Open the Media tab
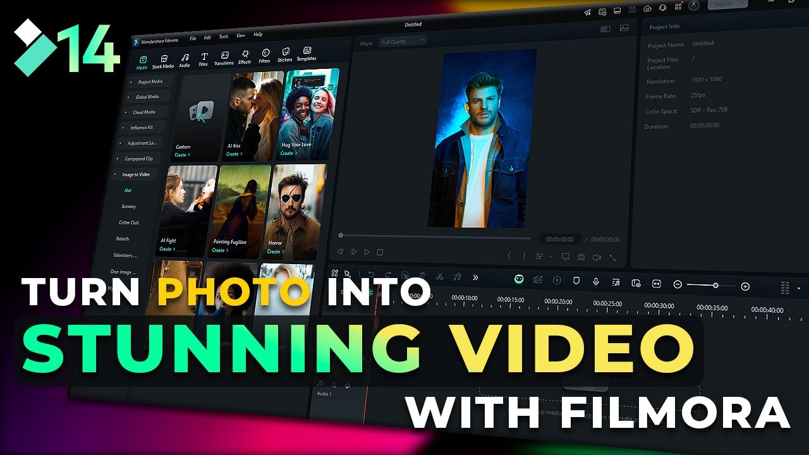809x455 pixels. pos(142,61)
